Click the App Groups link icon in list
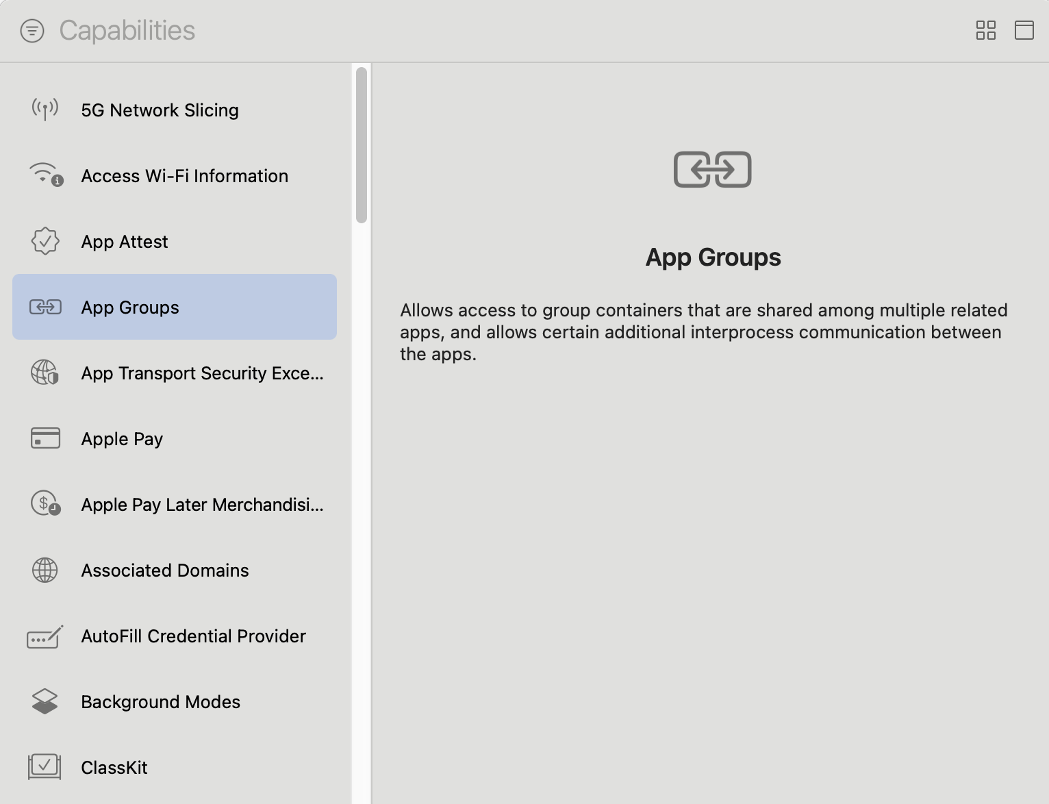 45,307
